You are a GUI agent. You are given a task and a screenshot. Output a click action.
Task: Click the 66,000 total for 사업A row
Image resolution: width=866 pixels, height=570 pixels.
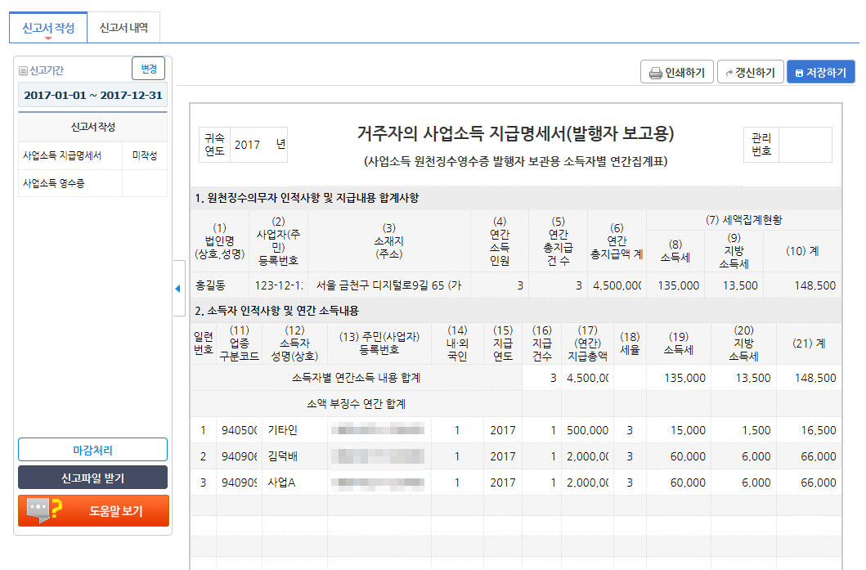pyautogui.click(x=809, y=482)
